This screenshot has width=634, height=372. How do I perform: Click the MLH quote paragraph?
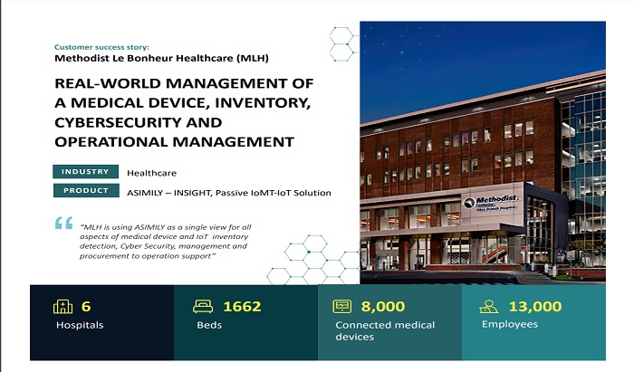pyautogui.click(x=166, y=242)
